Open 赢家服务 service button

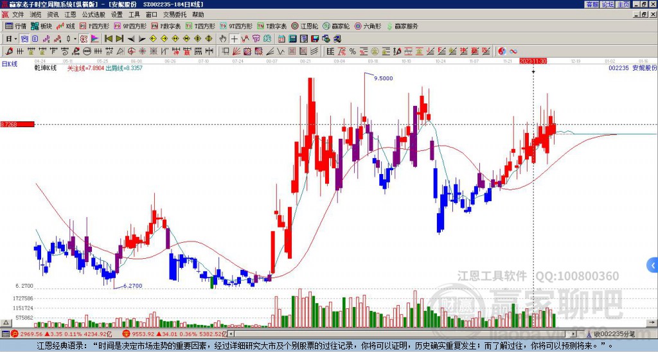402,26
